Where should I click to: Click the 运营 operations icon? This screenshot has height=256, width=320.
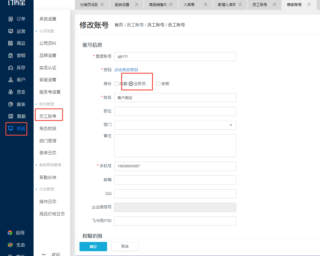pyautogui.click(x=10, y=31)
